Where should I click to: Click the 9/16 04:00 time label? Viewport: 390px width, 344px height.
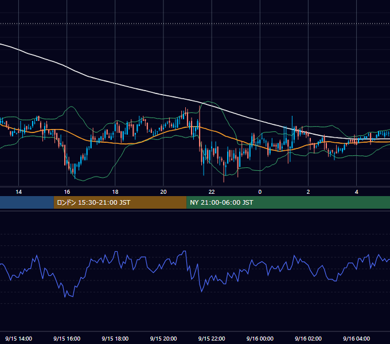[x=356, y=338]
